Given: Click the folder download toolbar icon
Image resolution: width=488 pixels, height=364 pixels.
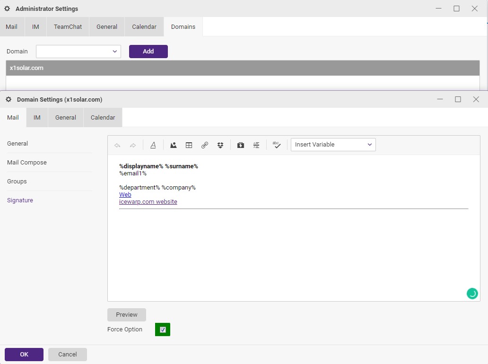Looking at the screenshot, I should click(241, 145).
